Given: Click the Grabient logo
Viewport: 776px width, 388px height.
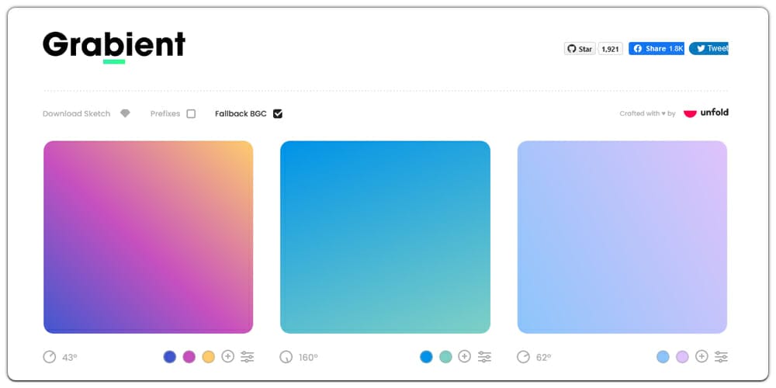Looking at the screenshot, I should pos(114,45).
